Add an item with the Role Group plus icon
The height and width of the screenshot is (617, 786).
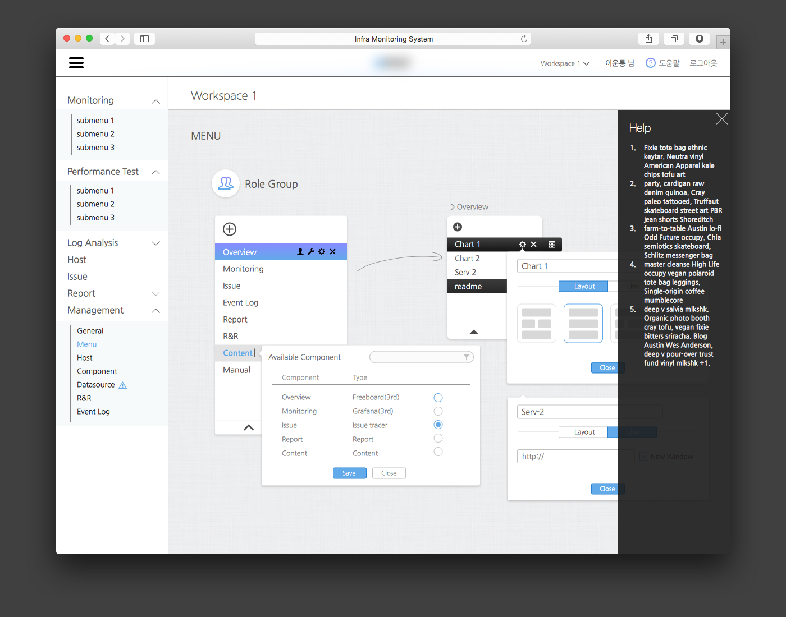coord(230,229)
